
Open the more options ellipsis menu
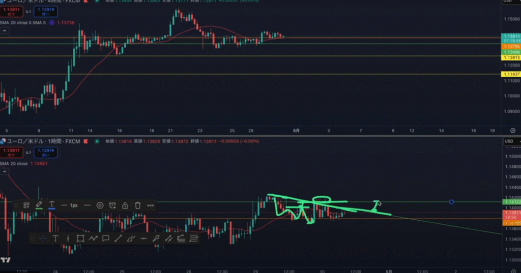click(151, 206)
